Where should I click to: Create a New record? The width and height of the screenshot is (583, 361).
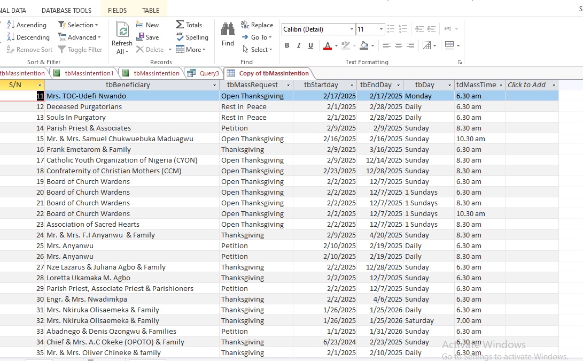[147, 25]
